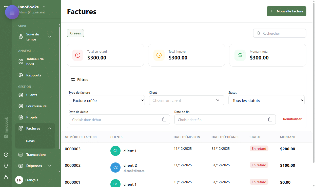Click the green Montant total dollar icon

(x=240, y=55)
